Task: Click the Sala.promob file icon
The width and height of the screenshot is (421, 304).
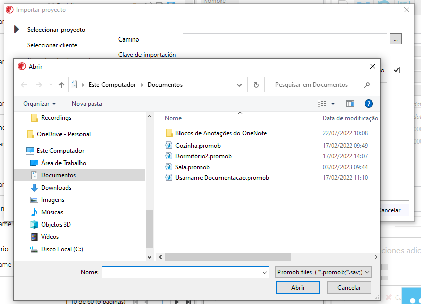Action: [x=169, y=167]
